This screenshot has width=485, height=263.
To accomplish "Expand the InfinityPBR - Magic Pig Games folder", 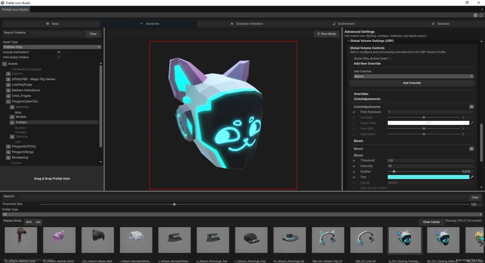I will tap(8, 79).
